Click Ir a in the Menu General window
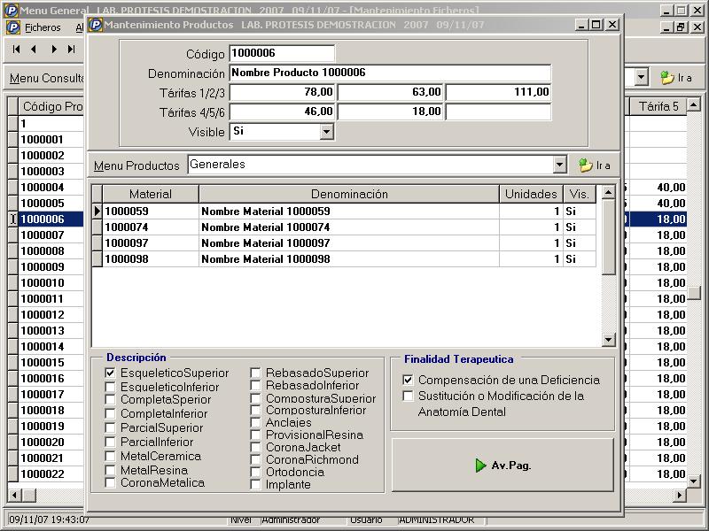This screenshot has width=709, height=531. [x=676, y=78]
